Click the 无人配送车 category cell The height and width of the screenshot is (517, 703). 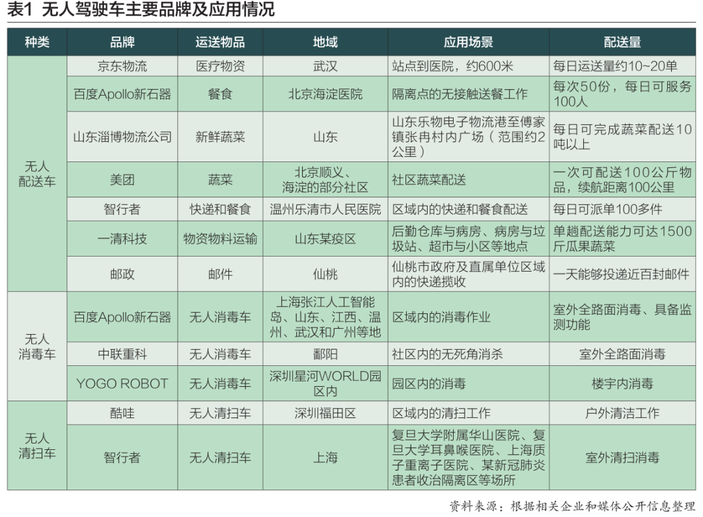[37, 174]
